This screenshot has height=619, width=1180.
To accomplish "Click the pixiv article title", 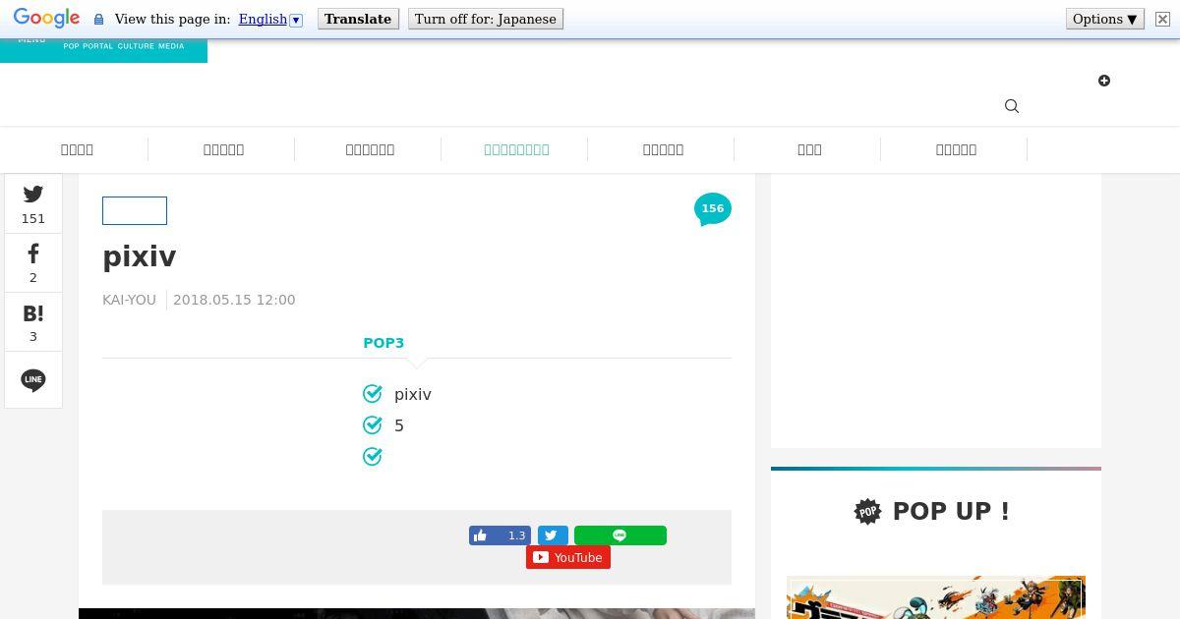I will [140, 256].
